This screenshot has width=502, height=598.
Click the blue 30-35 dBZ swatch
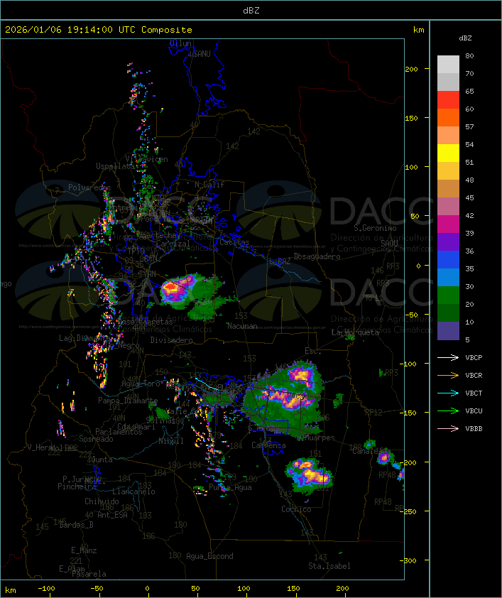(x=448, y=278)
